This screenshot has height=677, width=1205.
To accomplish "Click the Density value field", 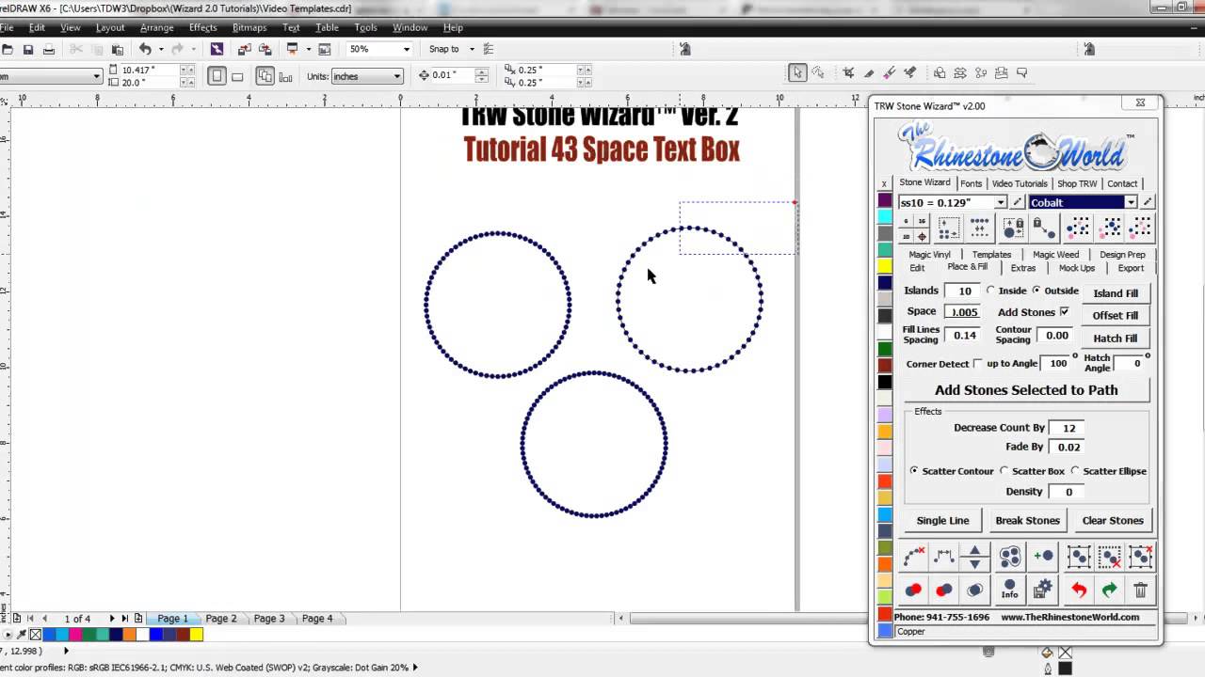I will tap(1068, 491).
